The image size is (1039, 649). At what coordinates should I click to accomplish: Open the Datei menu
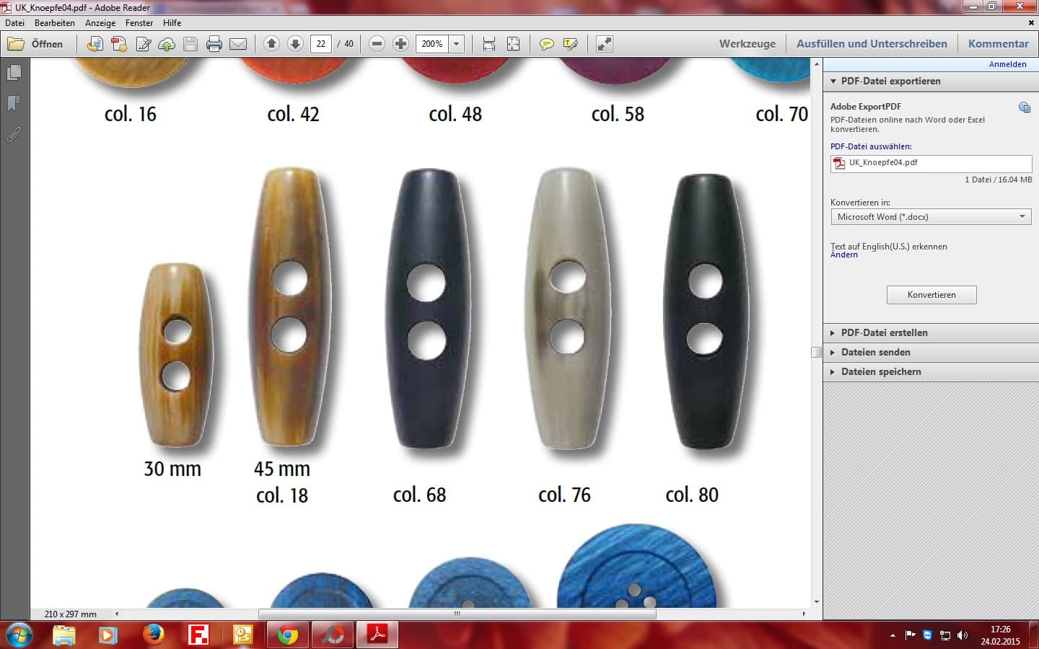14,23
